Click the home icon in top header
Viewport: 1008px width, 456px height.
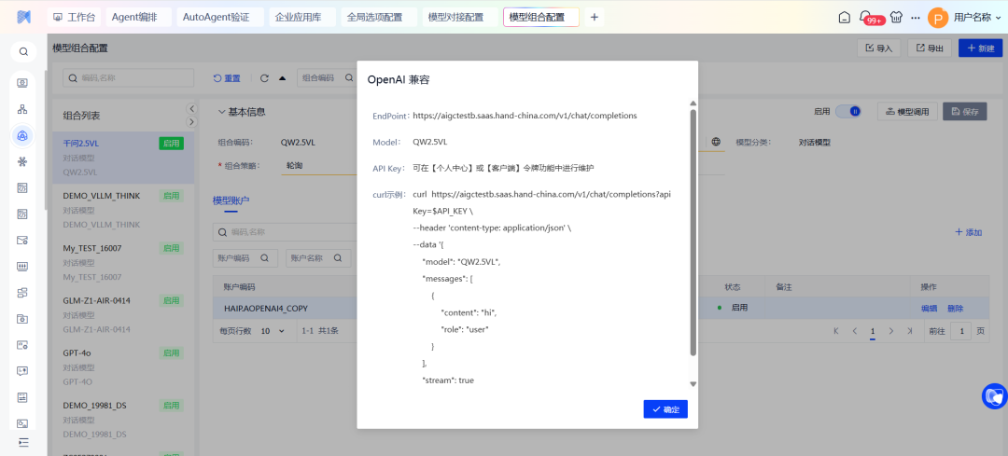point(845,18)
